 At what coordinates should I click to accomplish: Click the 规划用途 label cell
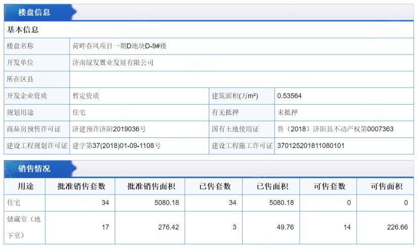pyautogui.click(x=37, y=113)
